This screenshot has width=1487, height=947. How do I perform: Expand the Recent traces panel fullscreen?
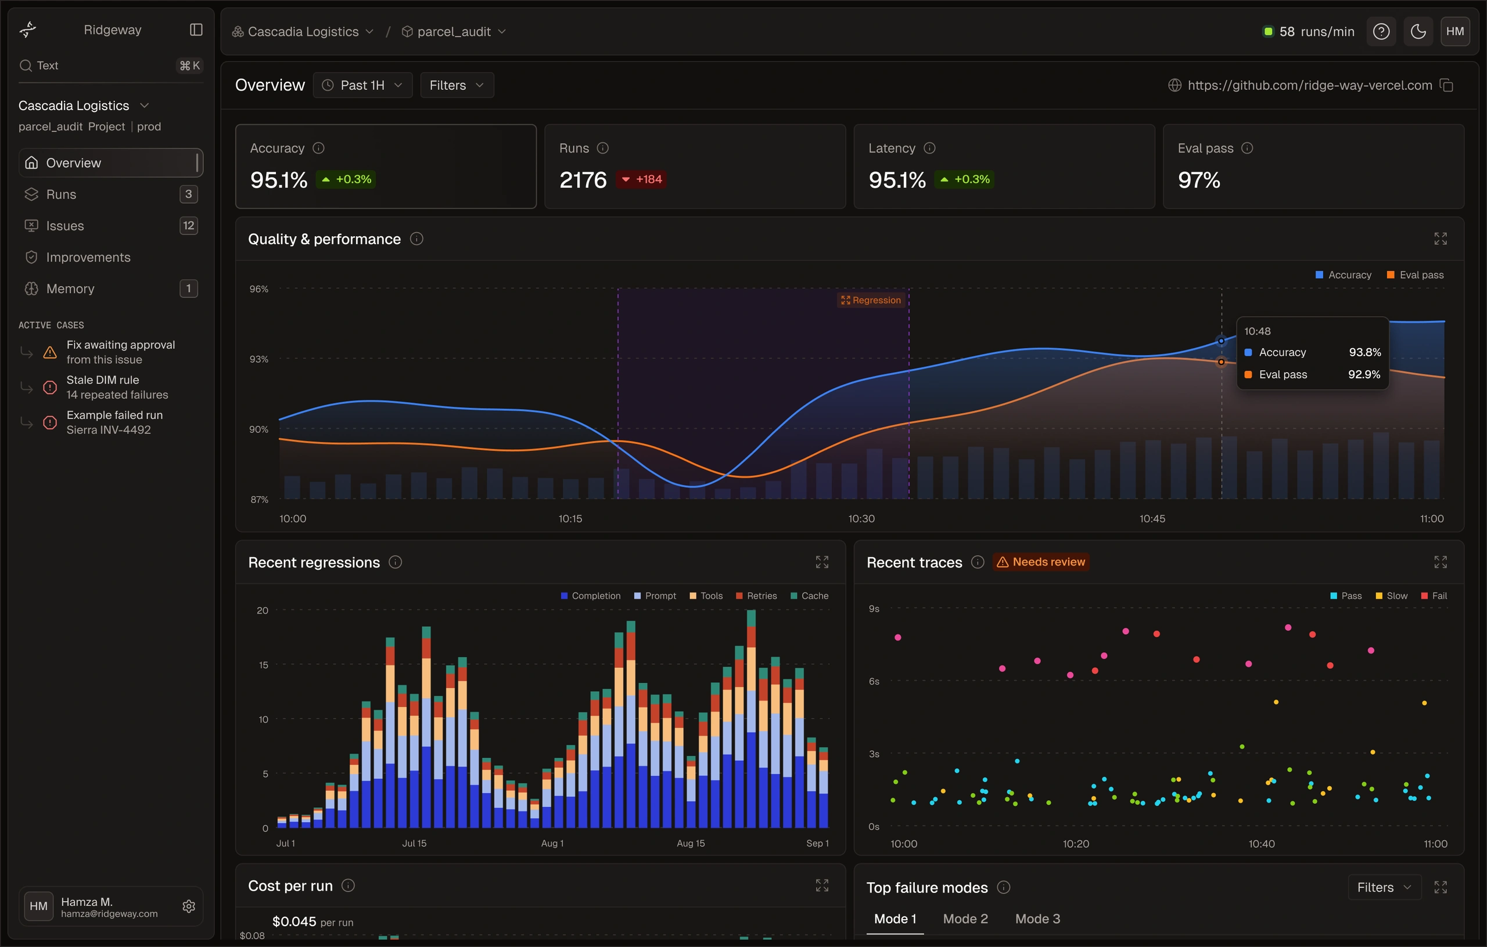click(1440, 562)
